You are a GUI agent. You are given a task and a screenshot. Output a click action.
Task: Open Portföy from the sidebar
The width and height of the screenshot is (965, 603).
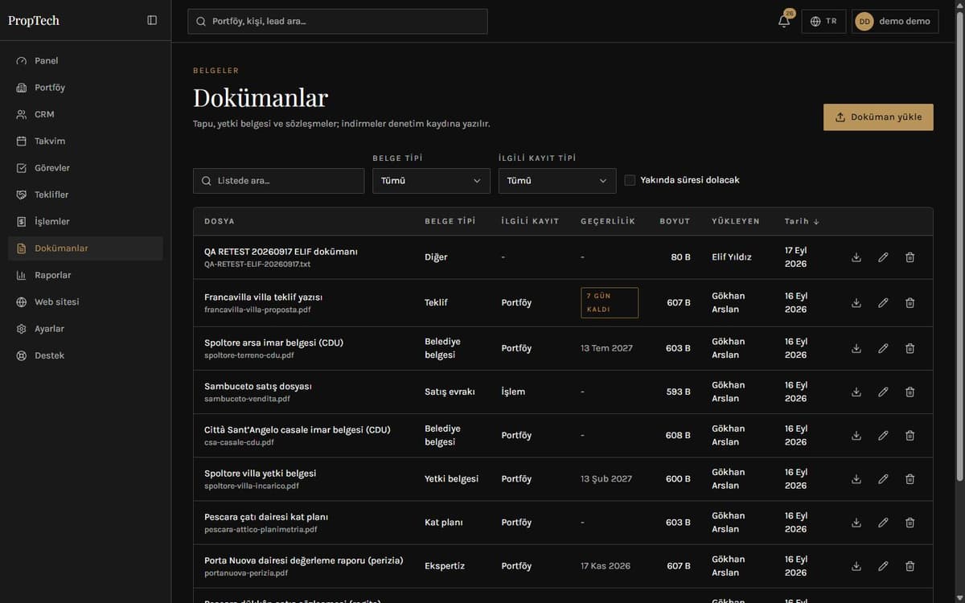(85, 88)
